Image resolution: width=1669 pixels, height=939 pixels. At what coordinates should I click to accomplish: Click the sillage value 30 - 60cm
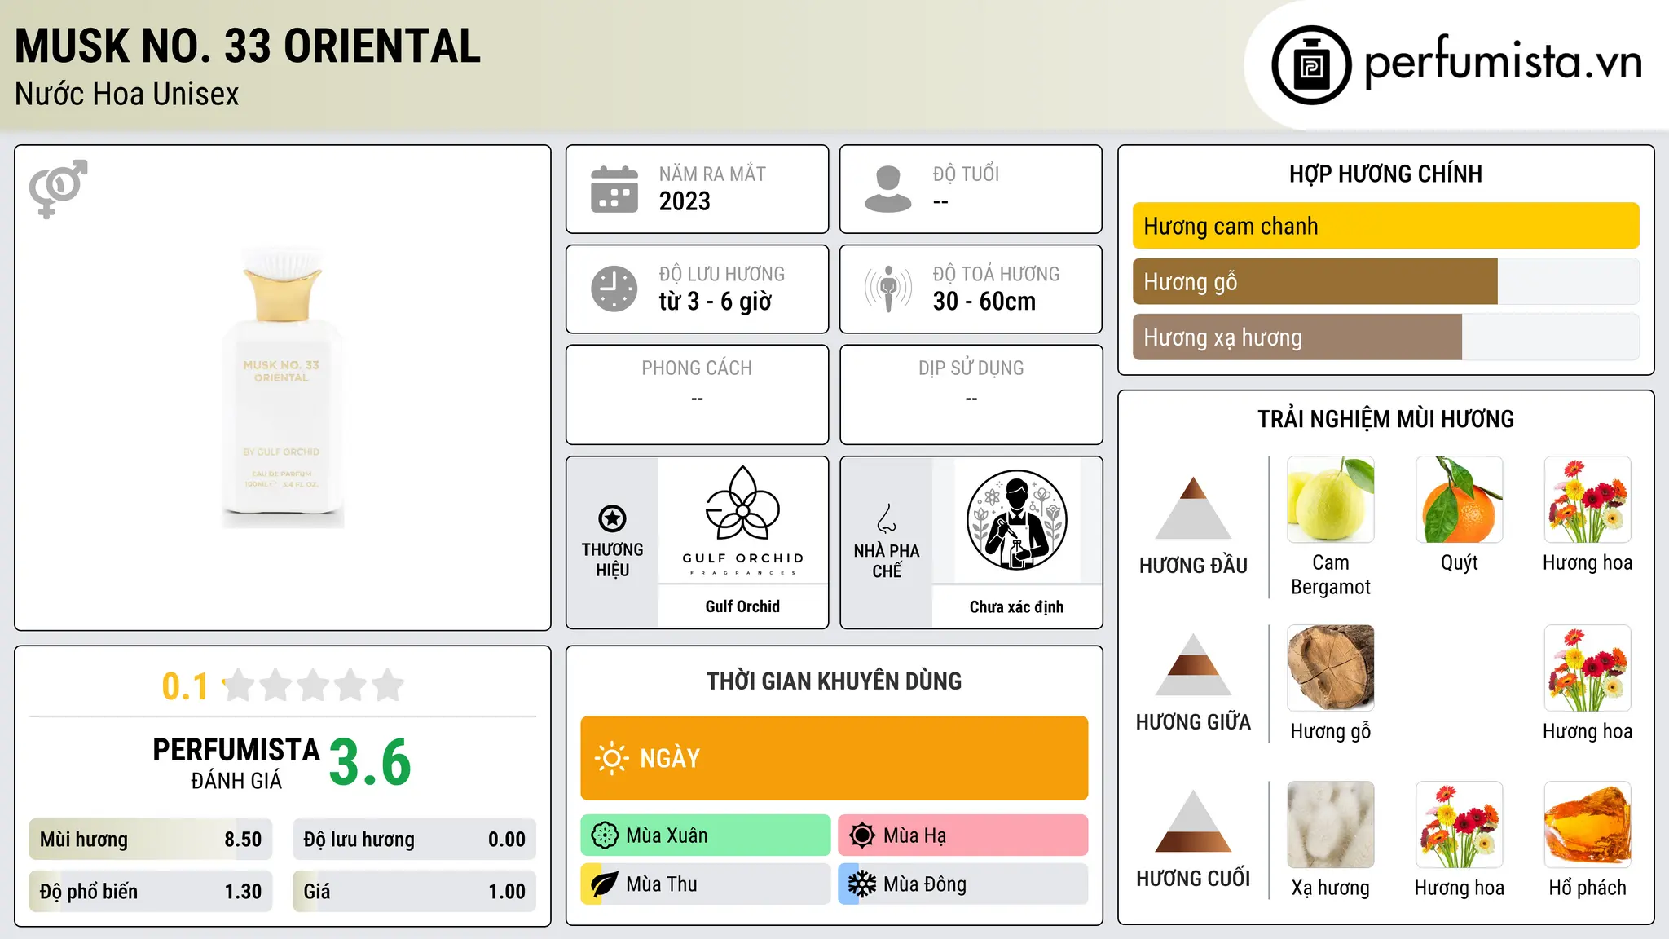click(984, 302)
